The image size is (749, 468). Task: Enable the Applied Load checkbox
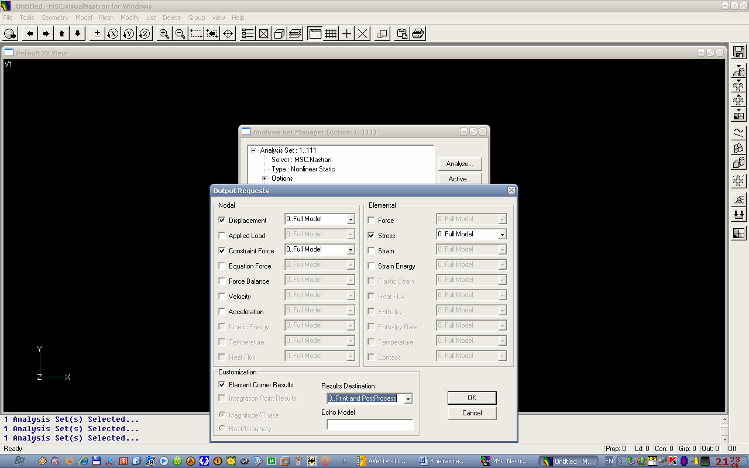[x=222, y=236]
